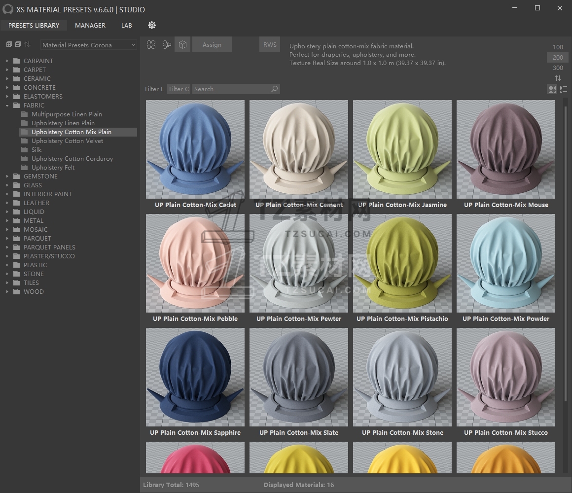Image resolution: width=572 pixels, height=493 pixels.
Task: Expand the GLASS folder arrow
Action: [7, 185]
